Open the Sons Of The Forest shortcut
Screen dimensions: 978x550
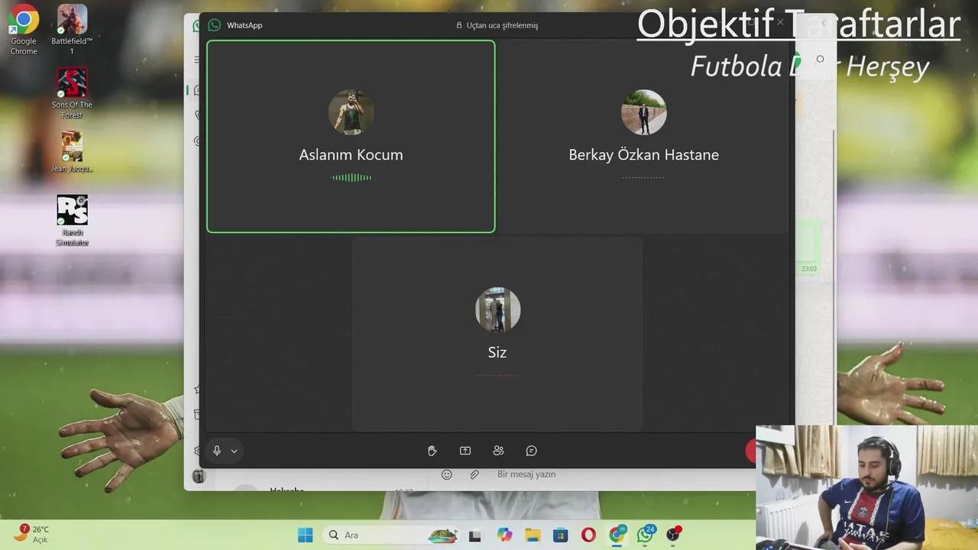(x=72, y=93)
